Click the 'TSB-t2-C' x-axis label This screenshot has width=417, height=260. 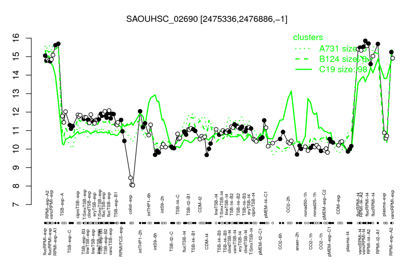[171, 241]
